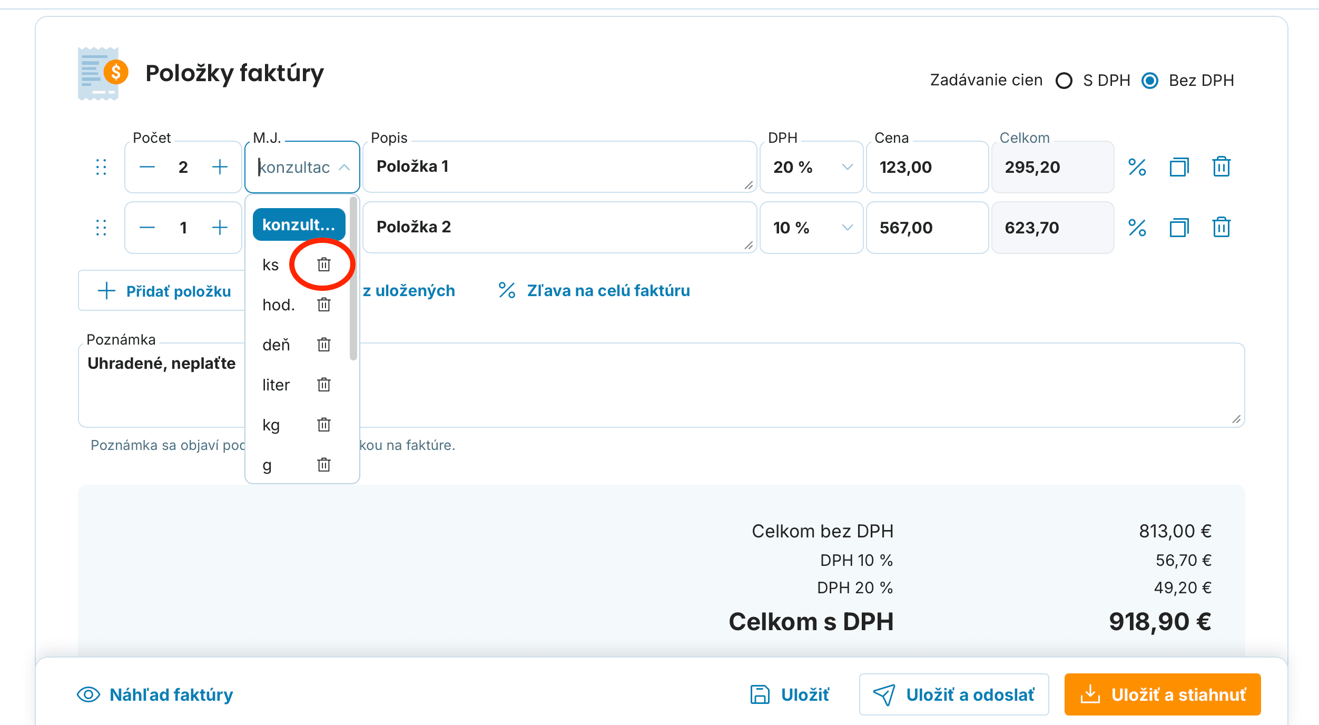
Task: Click 'Uložiť a odoslať' button
Action: [954, 694]
